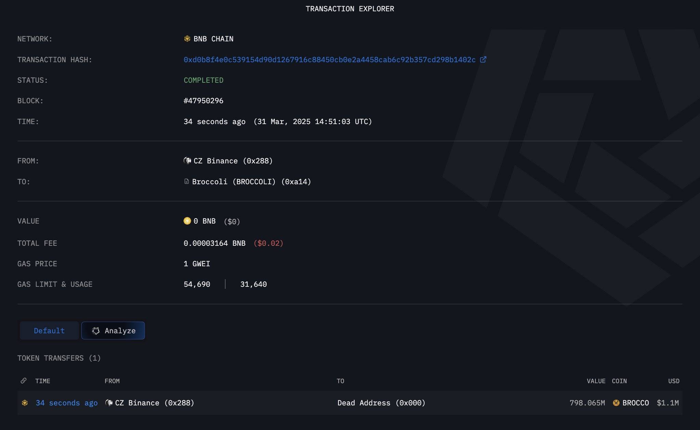
Task: Click CZ Binance avatar in token transfer row
Action: 109,403
